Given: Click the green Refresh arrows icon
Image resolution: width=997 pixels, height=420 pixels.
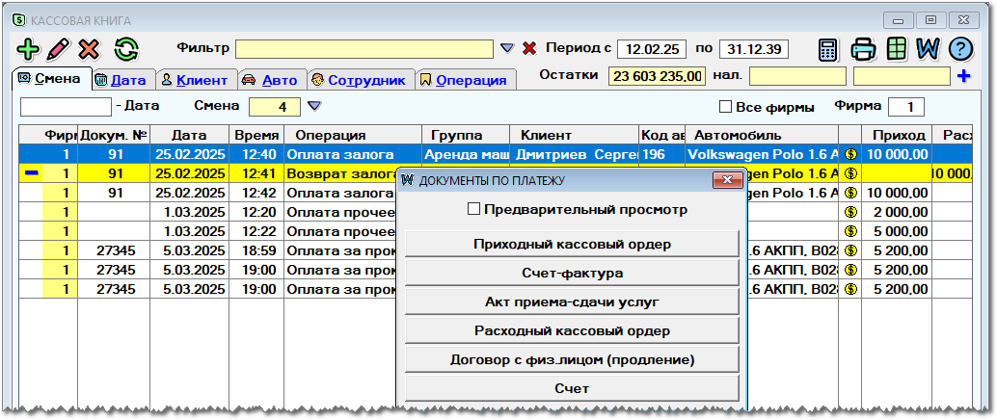Looking at the screenshot, I should click(x=126, y=49).
